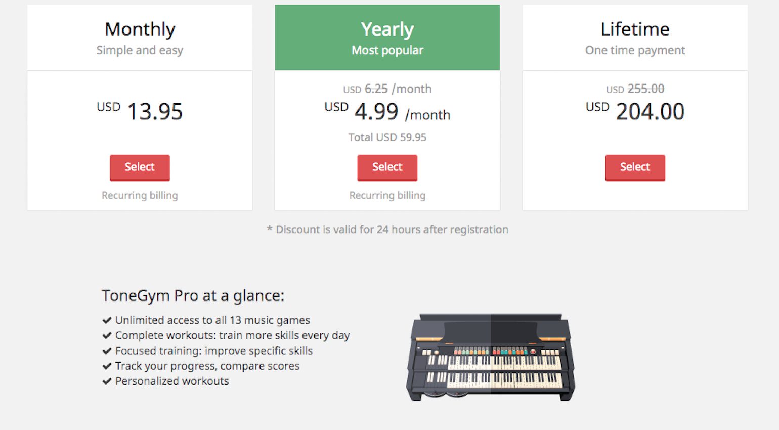779x430 pixels.
Task: Click the Total USD 59.95 text
Action: pos(387,137)
